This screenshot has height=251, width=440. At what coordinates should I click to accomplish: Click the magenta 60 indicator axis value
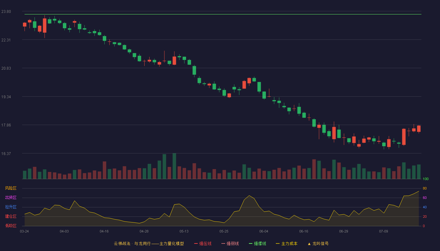425,198
